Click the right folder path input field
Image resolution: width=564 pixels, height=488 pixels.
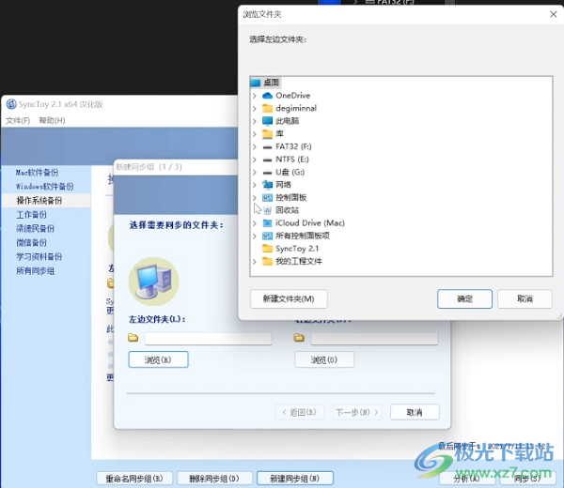pyautogui.click(x=374, y=339)
